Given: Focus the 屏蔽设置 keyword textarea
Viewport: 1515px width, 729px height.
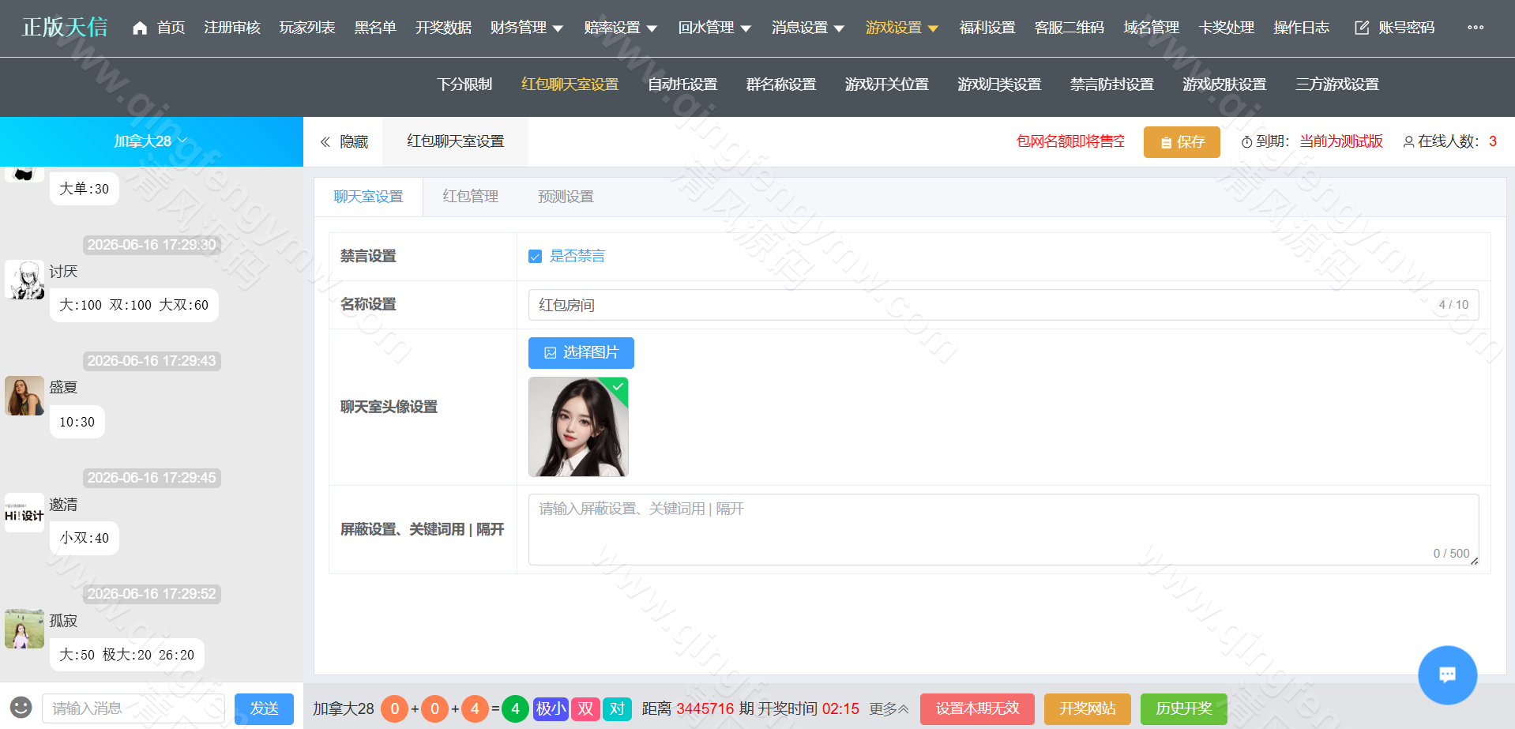Looking at the screenshot, I should (x=1003, y=530).
